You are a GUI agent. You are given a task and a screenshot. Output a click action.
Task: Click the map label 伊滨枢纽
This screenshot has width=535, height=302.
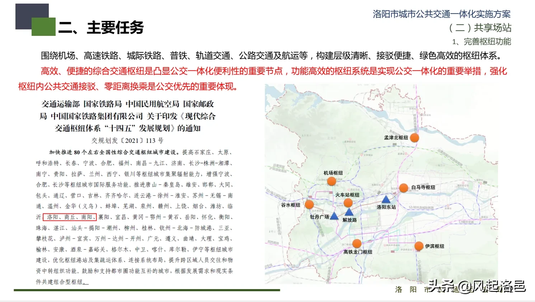click(x=435, y=246)
